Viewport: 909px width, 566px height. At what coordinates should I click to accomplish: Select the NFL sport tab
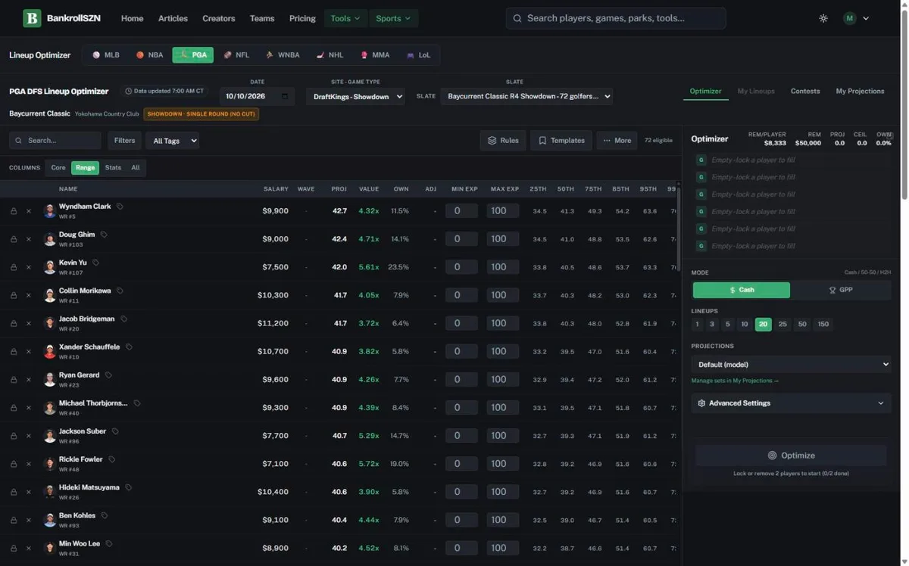[236, 54]
